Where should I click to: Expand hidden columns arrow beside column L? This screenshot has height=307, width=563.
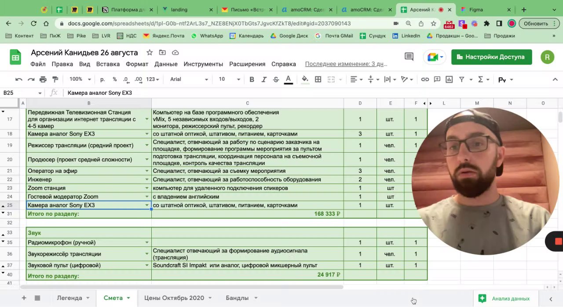coord(430,104)
